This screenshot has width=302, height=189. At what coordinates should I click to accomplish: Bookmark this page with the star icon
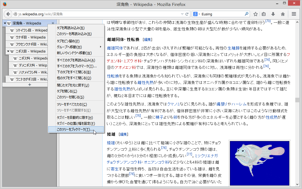click(256, 14)
